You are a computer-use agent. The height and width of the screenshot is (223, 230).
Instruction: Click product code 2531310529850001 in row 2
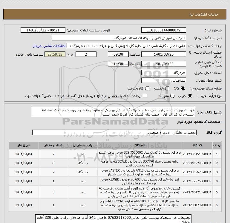tap(197, 163)
